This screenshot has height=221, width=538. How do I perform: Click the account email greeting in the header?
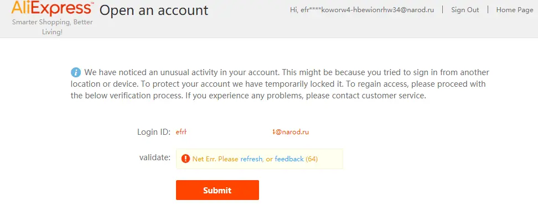pos(362,10)
